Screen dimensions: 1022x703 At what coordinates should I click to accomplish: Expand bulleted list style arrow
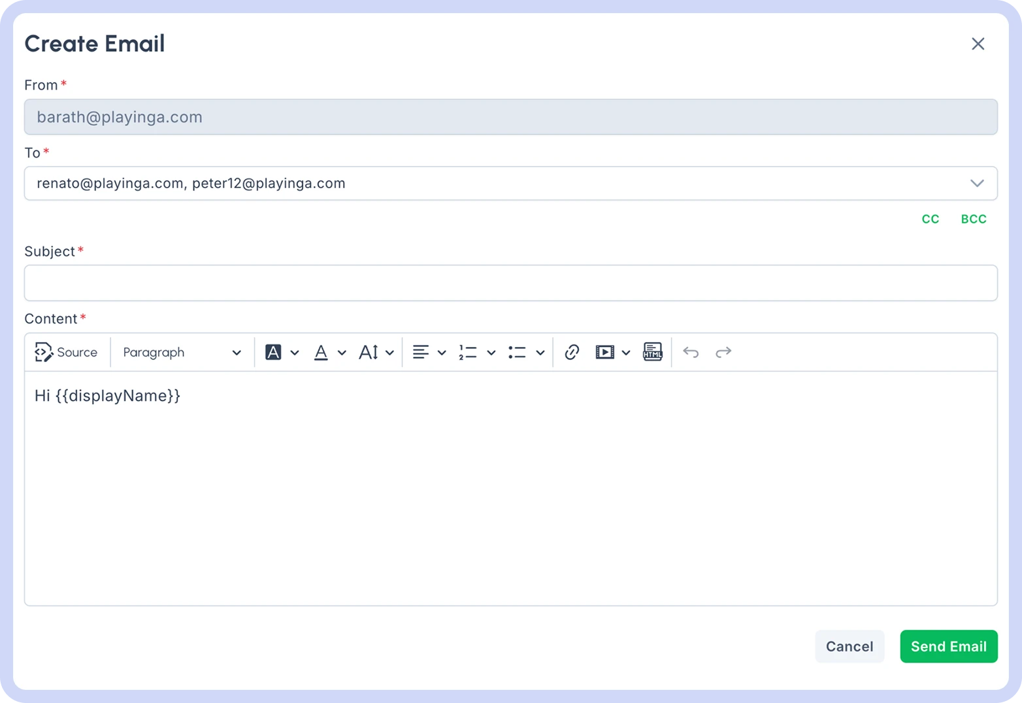pyautogui.click(x=540, y=353)
